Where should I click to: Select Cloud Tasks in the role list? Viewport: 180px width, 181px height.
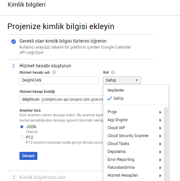134,144
